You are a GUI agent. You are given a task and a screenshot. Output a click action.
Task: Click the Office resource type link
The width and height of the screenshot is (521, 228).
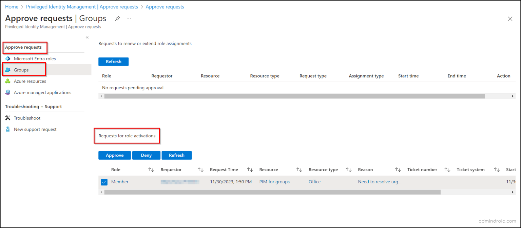(x=314, y=182)
